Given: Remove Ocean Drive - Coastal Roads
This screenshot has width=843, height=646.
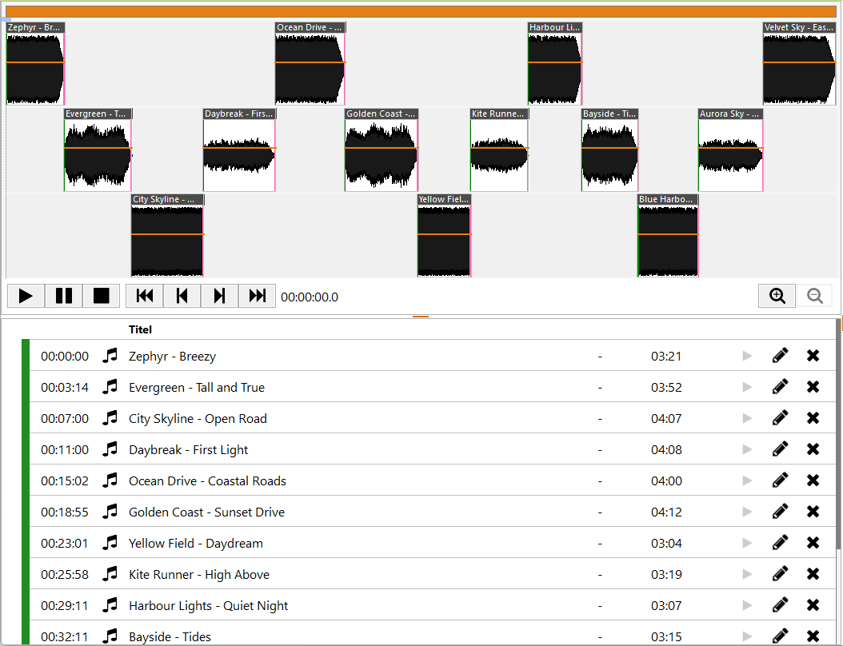Looking at the screenshot, I should click(x=813, y=481).
